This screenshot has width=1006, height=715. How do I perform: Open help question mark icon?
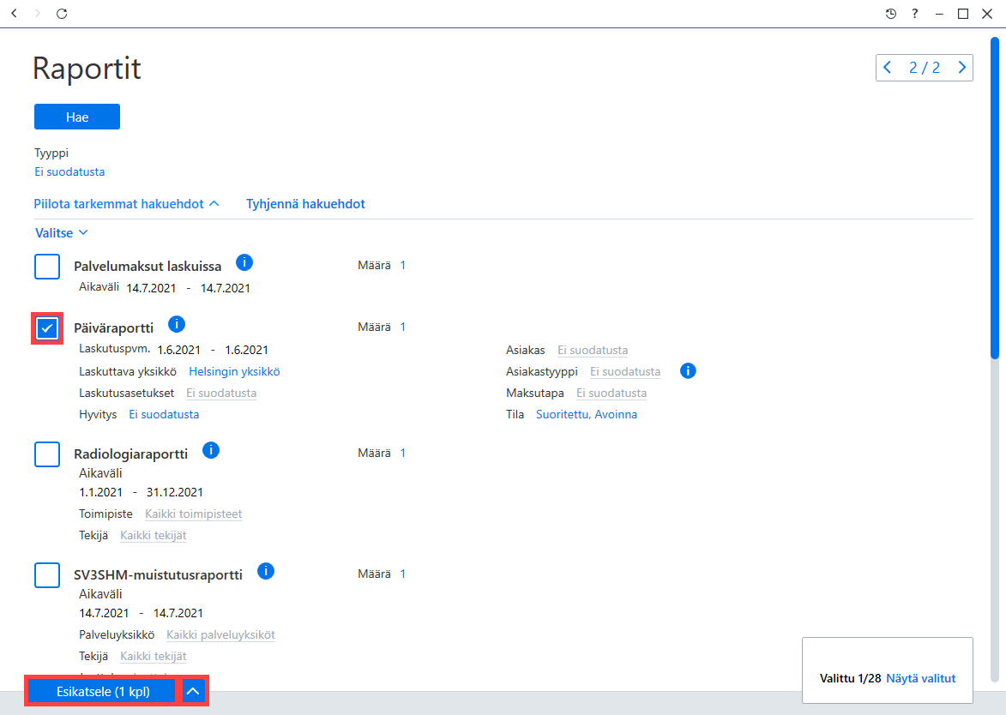915,14
